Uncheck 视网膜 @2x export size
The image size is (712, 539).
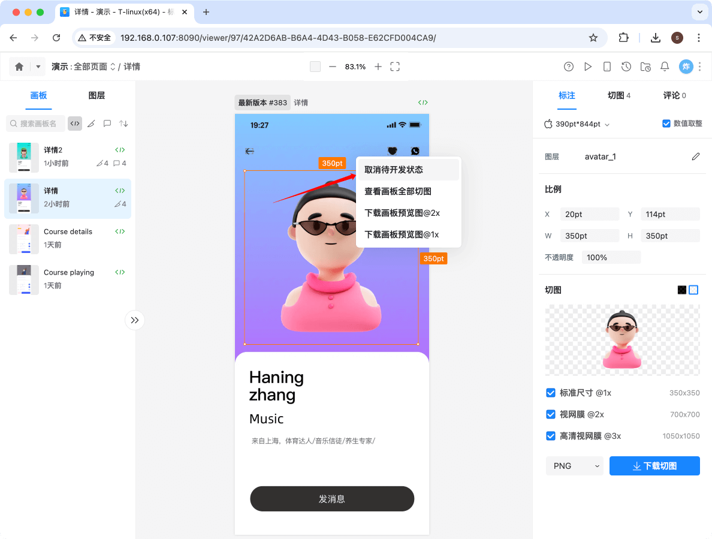550,414
